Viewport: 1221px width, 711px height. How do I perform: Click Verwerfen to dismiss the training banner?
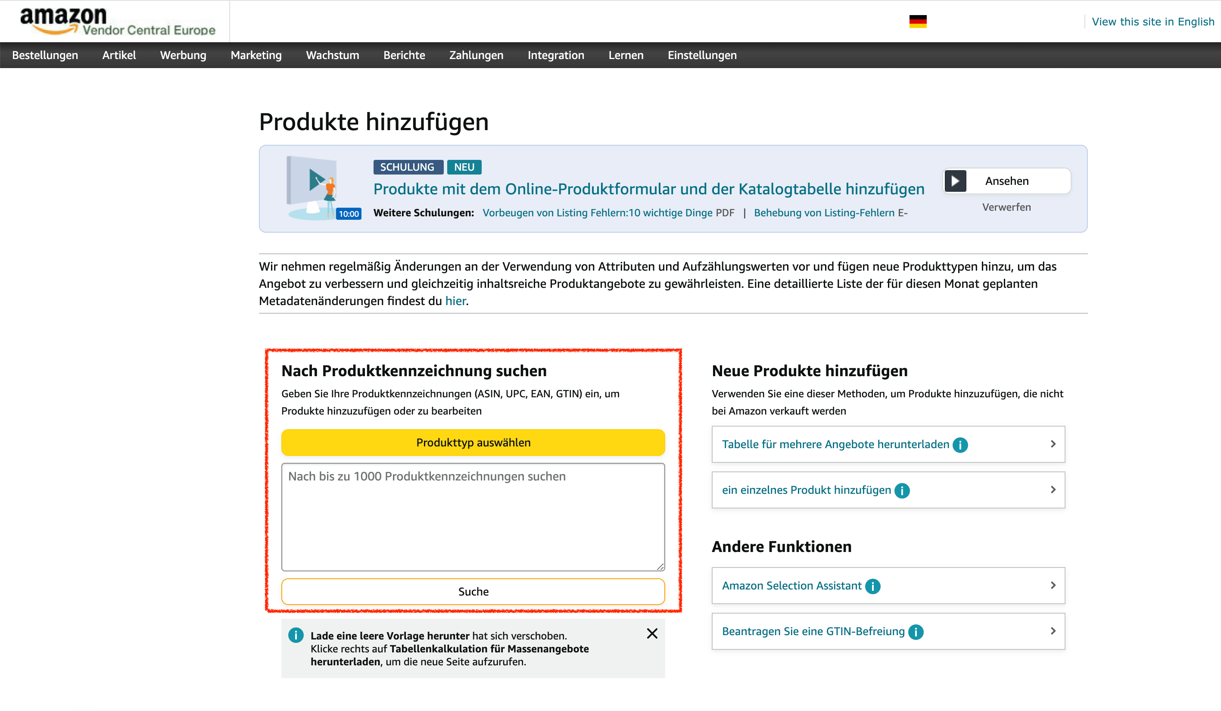[1006, 207]
